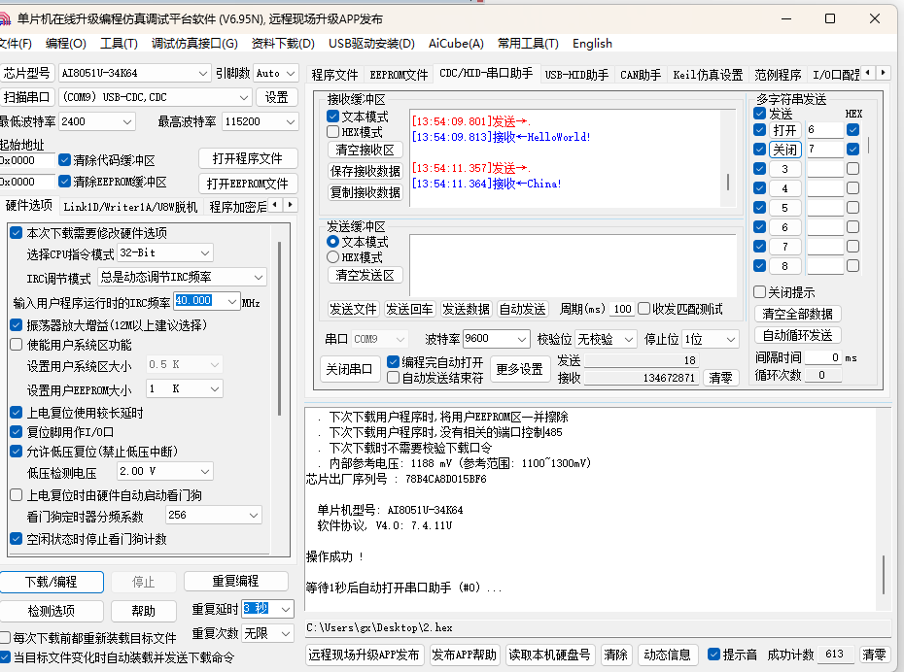904x672 pixels.
Task: Expand 最低波特率 2400 dropdown
Action: (127, 121)
